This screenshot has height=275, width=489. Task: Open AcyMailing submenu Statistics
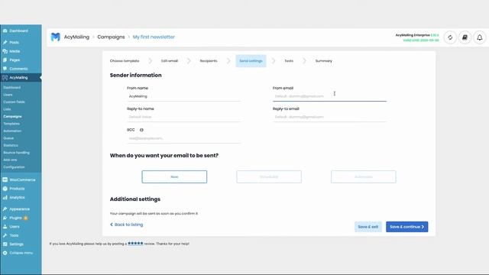(x=11, y=145)
